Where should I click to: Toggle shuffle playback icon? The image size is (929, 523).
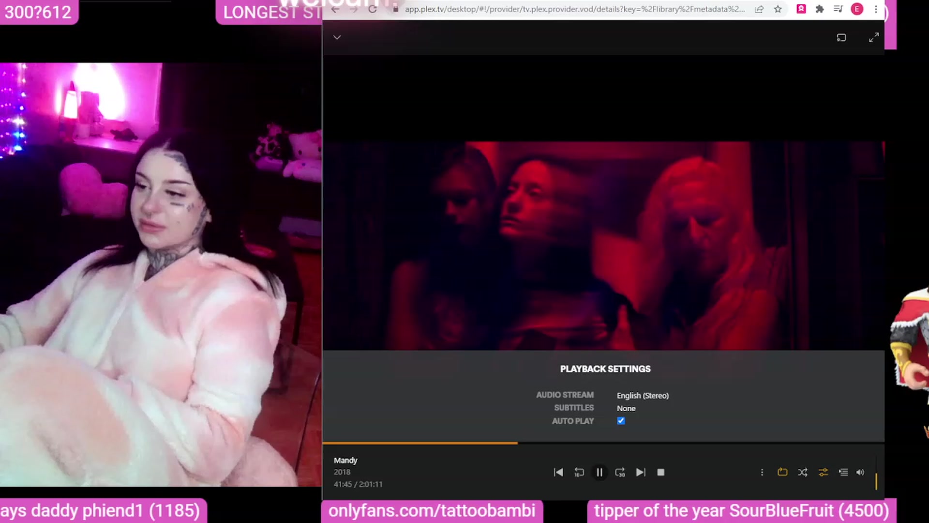tap(803, 472)
